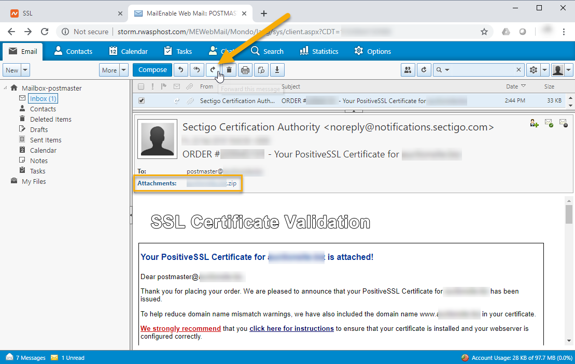Open My Files in sidebar
The width and height of the screenshot is (575, 364).
click(34, 181)
